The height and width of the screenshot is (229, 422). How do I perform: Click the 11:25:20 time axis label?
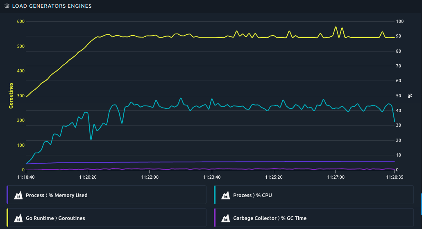click(x=274, y=177)
